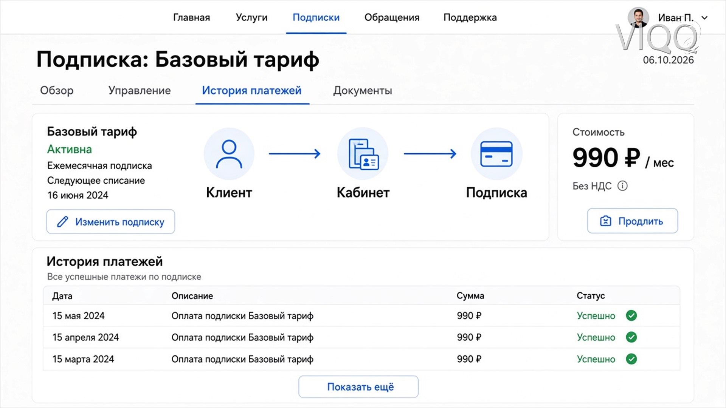This screenshot has width=726, height=408.
Task: Click the Подписка step label
Action: tap(496, 193)
